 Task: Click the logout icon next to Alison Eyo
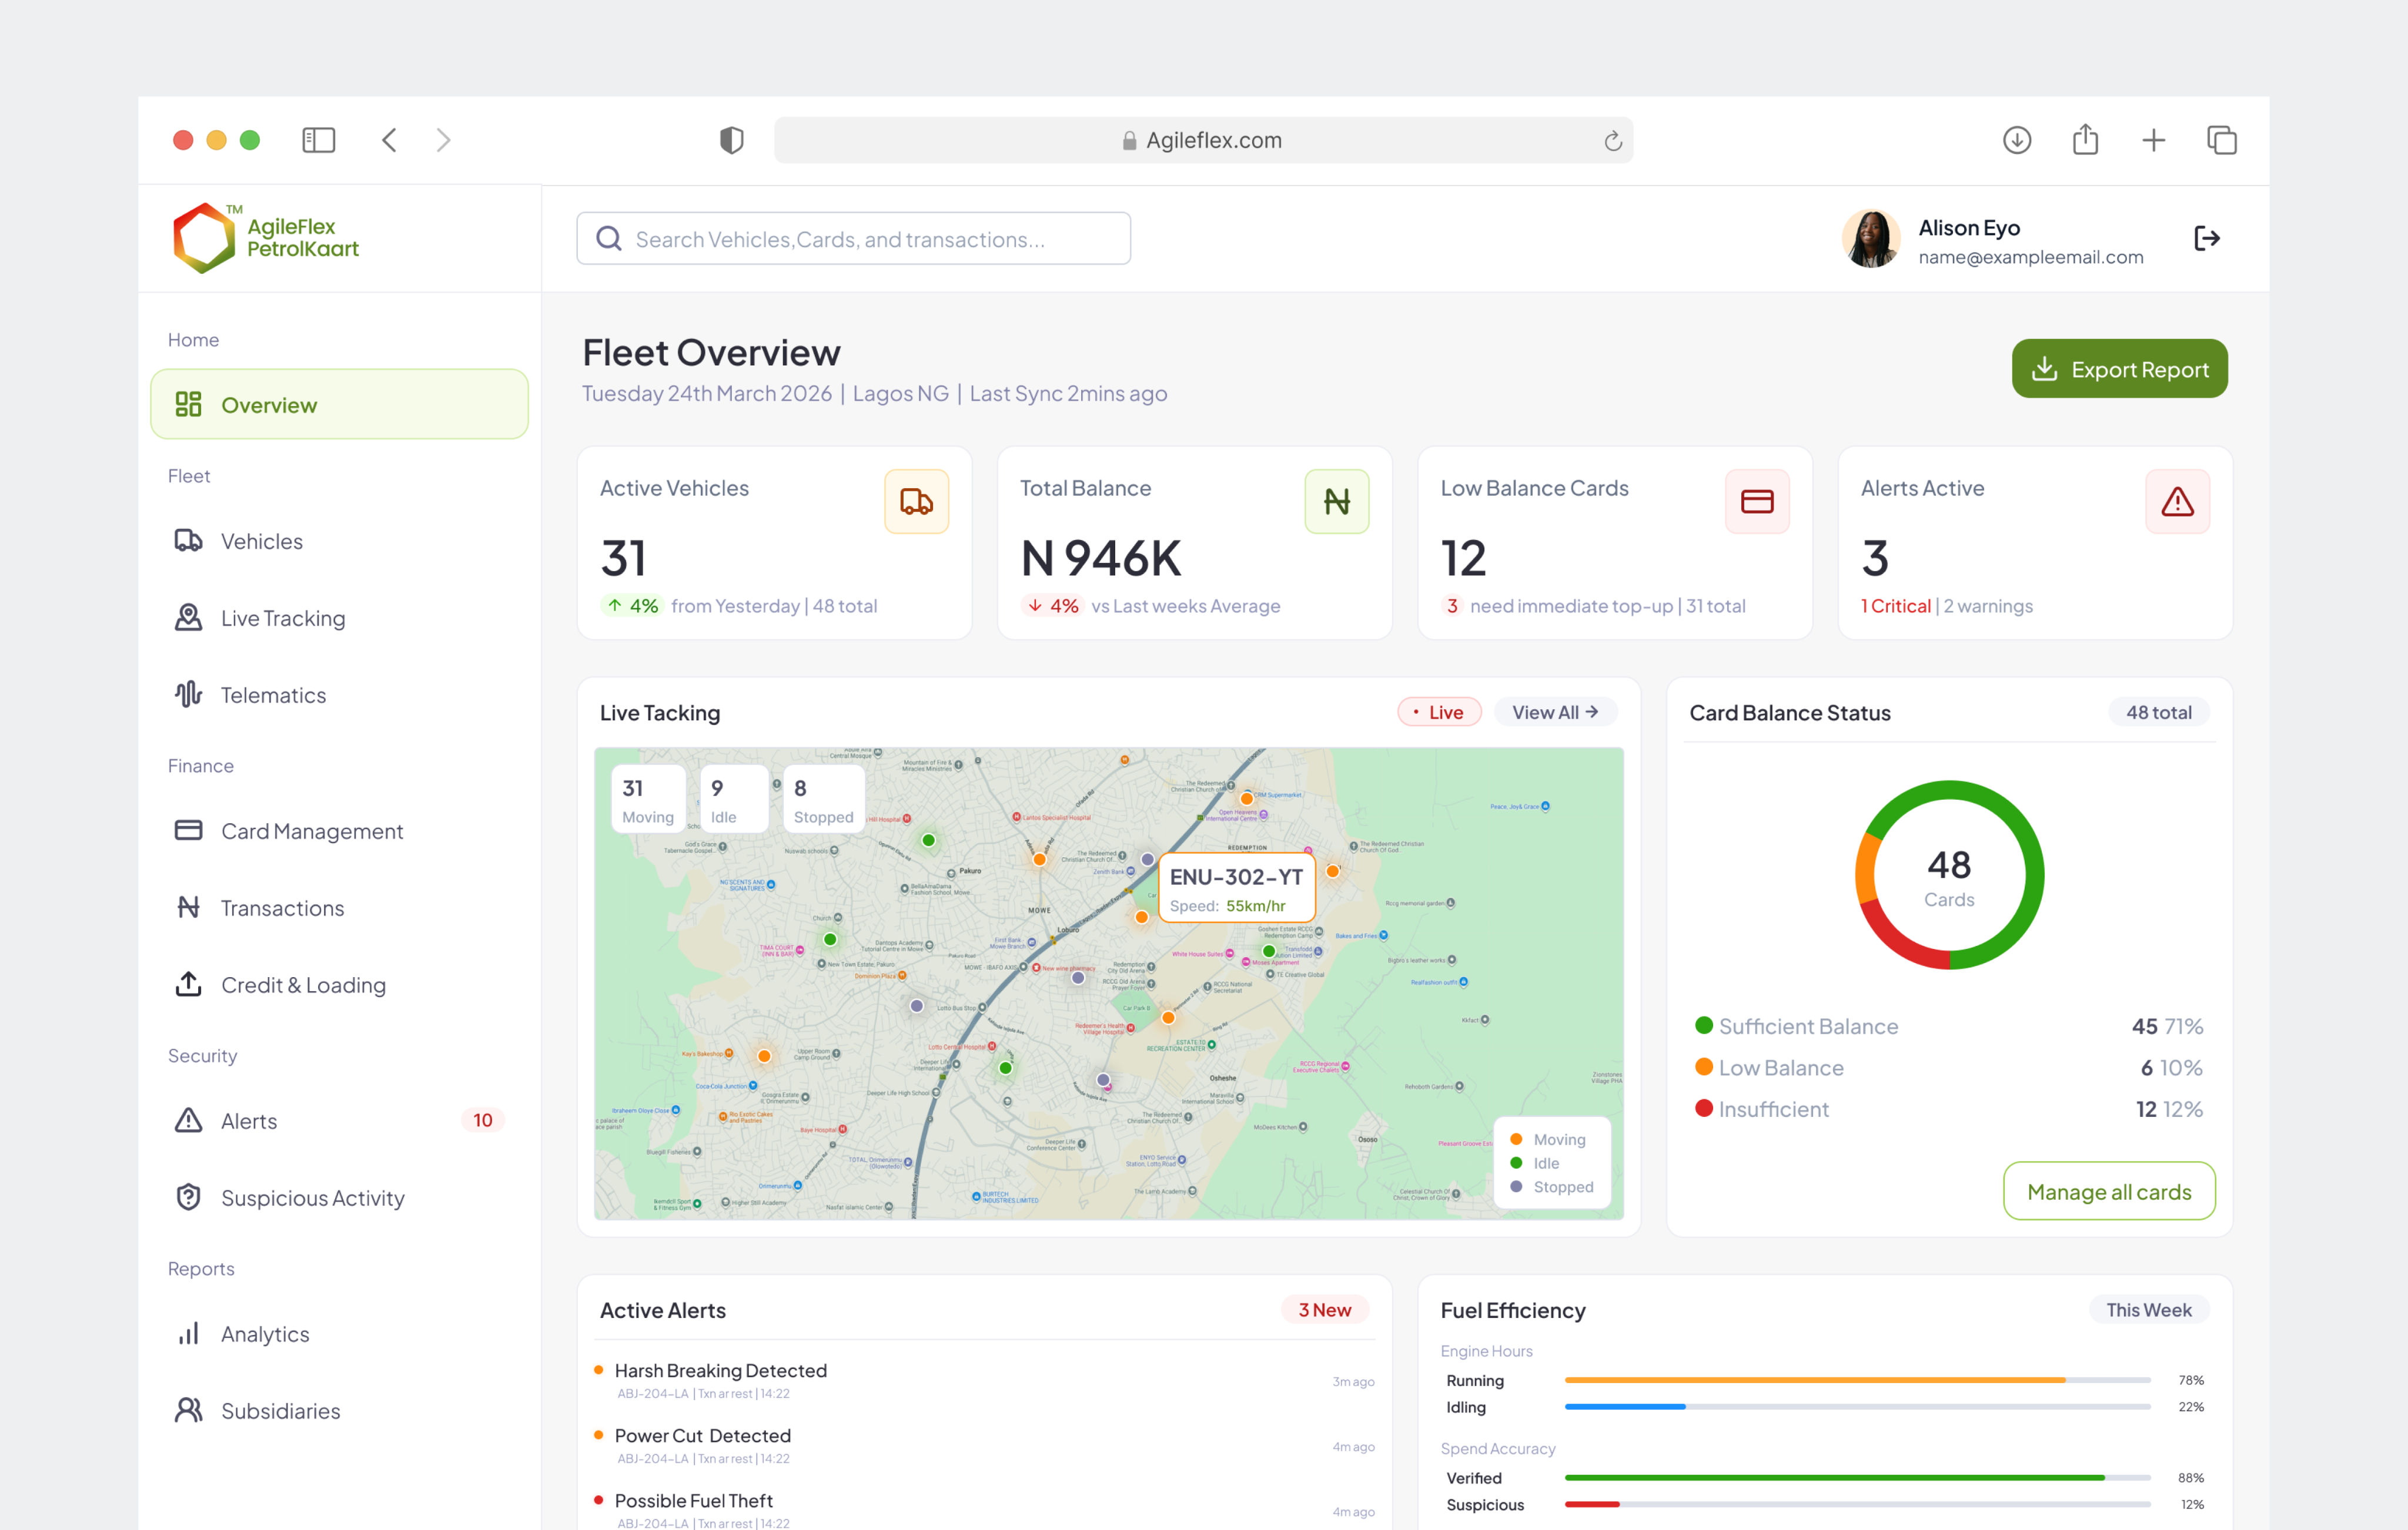pos(2207,238)
